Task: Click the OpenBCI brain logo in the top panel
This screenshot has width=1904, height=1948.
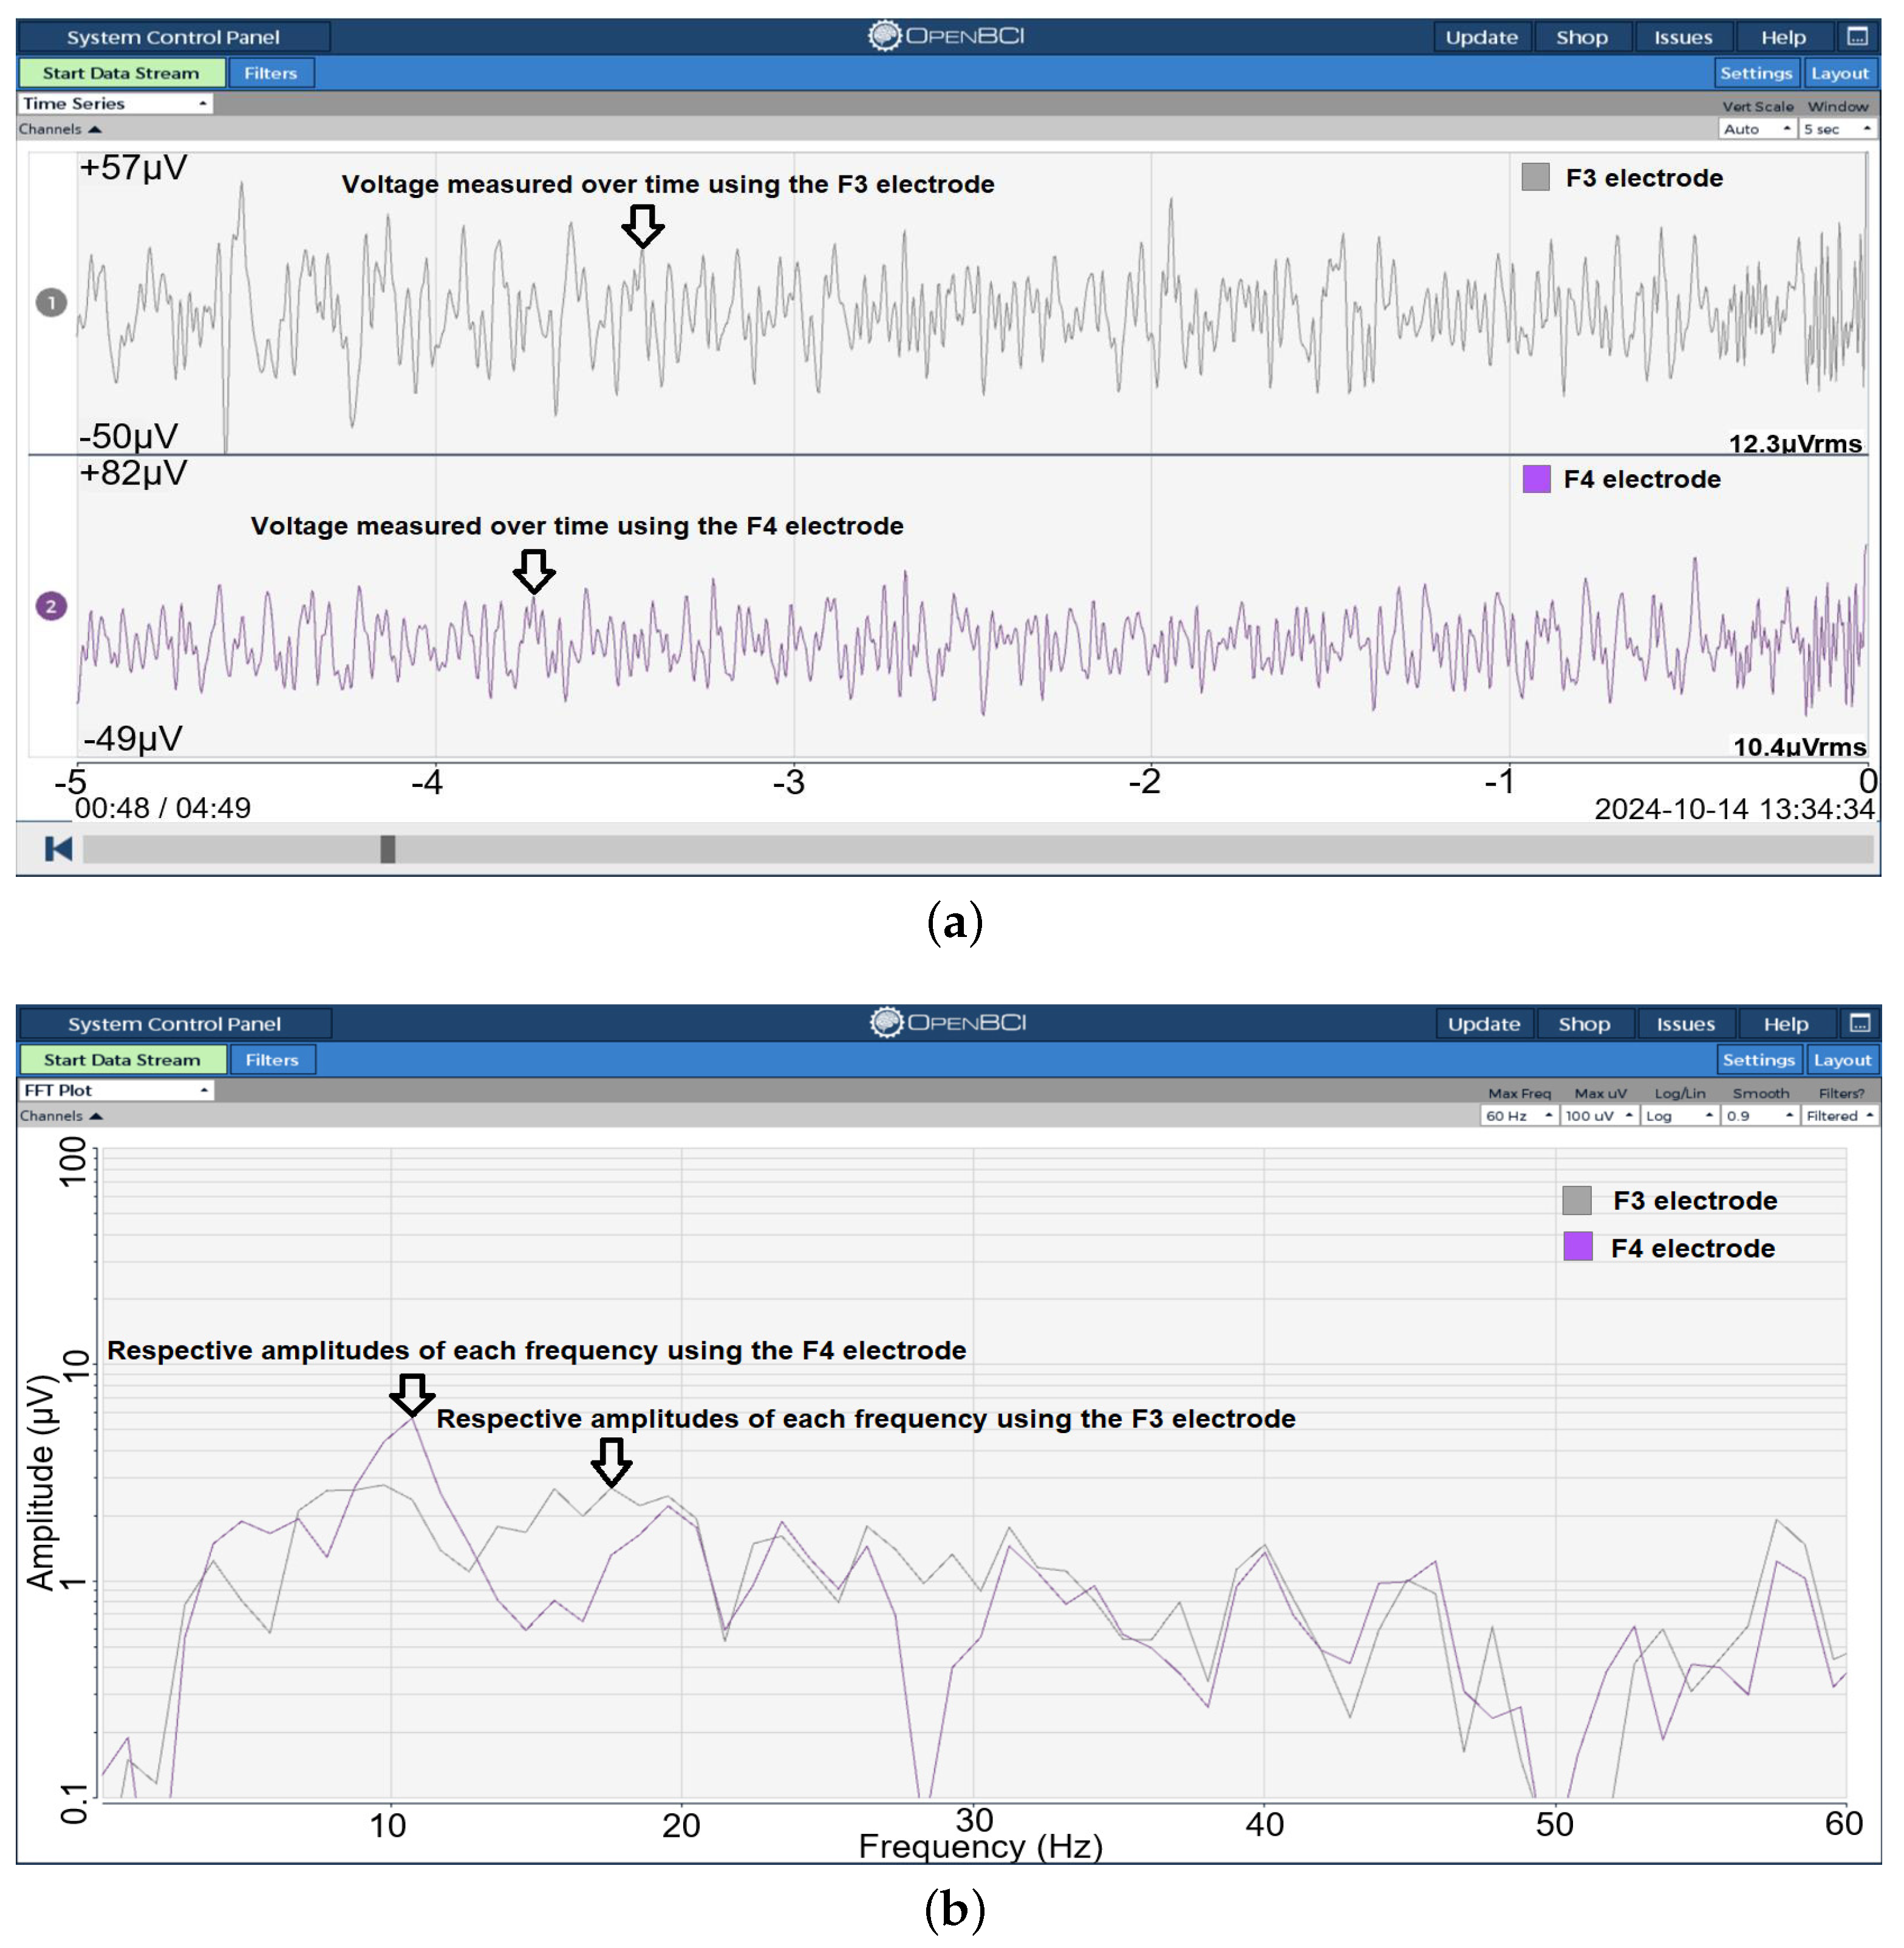Action: pos(884,36)
